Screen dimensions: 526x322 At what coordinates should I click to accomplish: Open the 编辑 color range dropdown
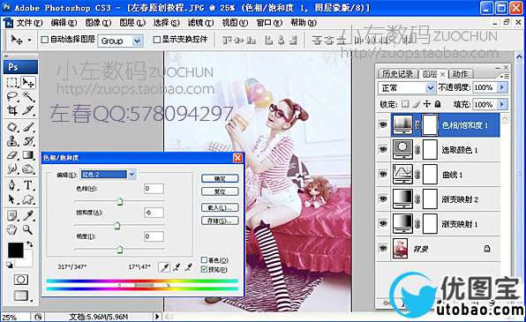[x=131, y=174]
